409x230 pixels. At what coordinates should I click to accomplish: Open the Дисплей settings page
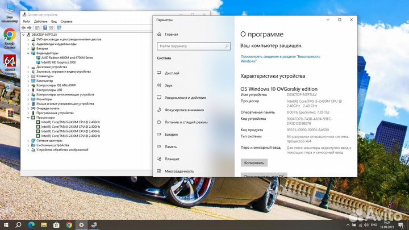[172, 73]
